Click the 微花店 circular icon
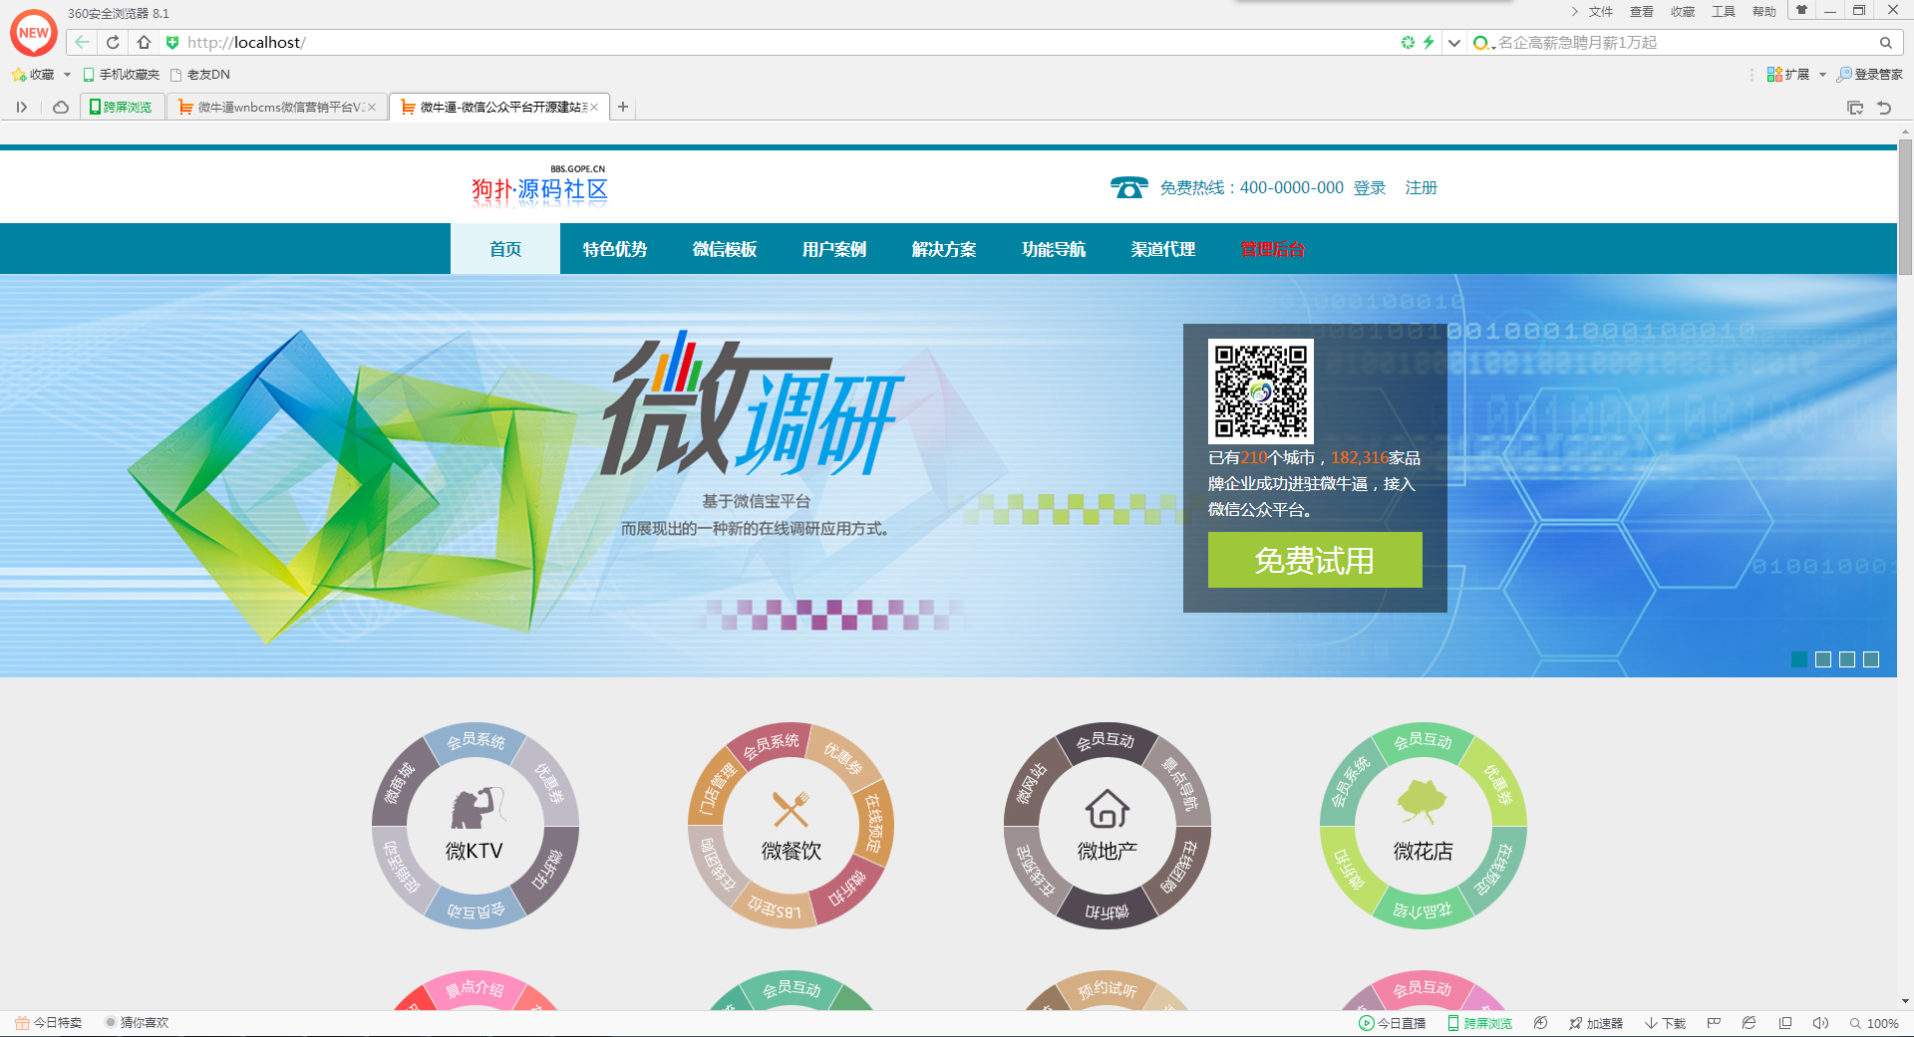This screenshot has width=1914, height=1037. [x=1423, y=826]
